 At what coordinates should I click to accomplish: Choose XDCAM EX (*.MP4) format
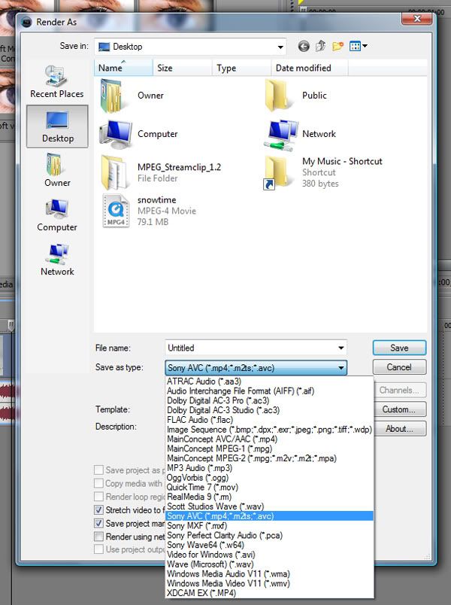pyautogui.click(x=269, y=593)
